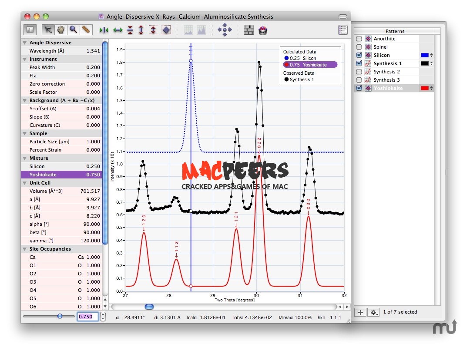Image resolution: width=470 pixels, height=347 pixels.
Task: Click the parameter value slider knob
Action: coord(60,316)
